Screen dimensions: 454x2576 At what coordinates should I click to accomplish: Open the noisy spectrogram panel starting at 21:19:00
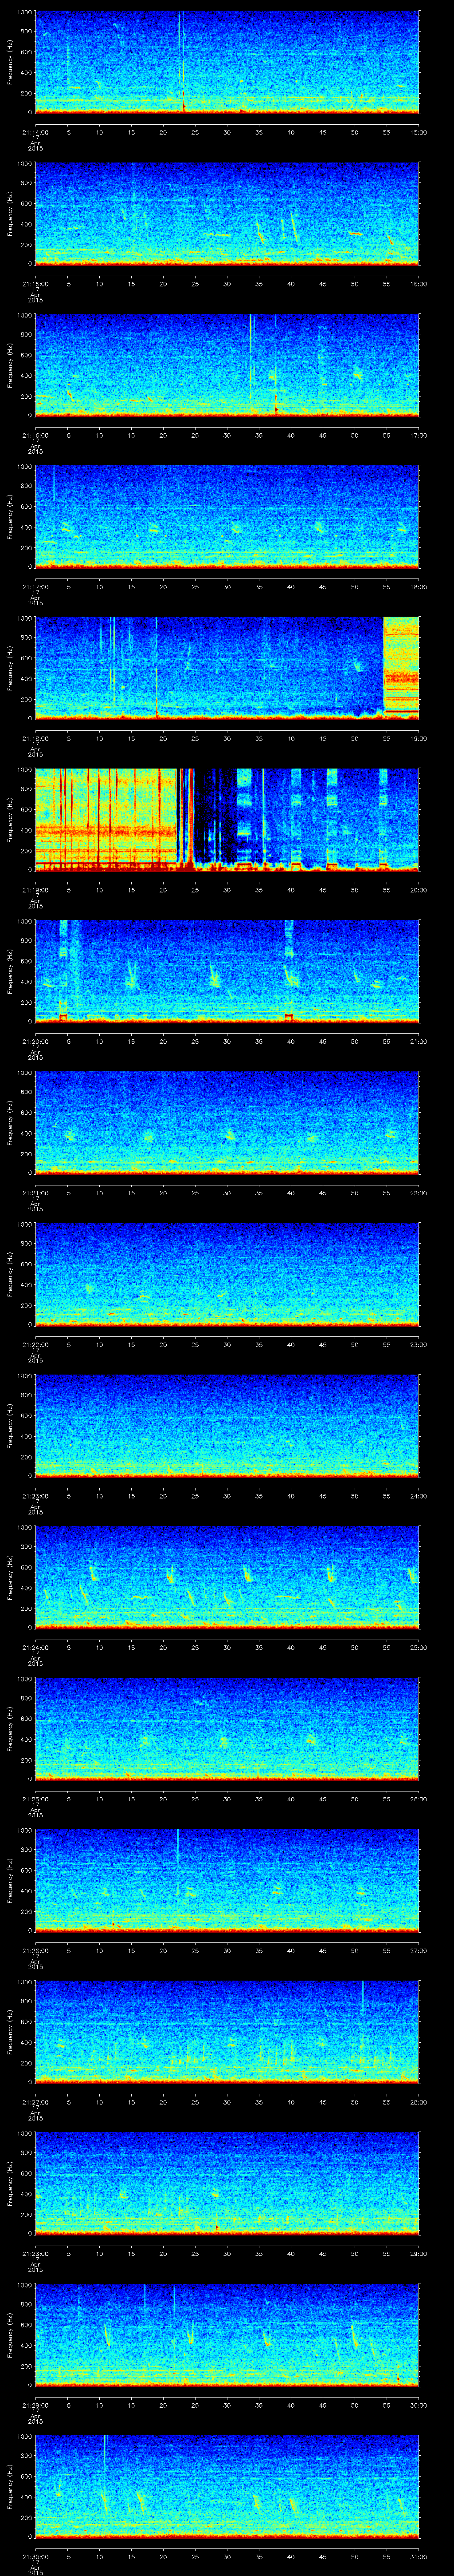pyautogui.click(x=227, y=819)
